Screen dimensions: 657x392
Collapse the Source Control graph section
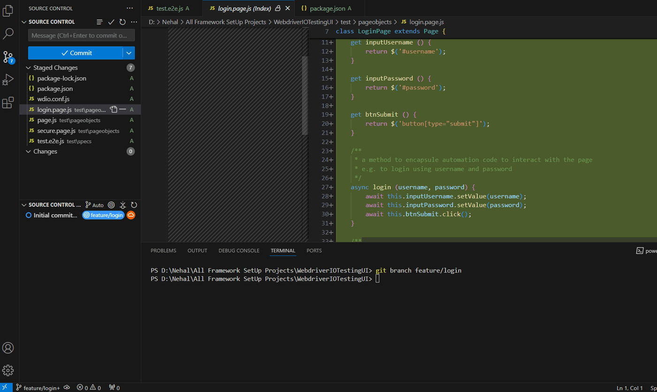point(23,205)
